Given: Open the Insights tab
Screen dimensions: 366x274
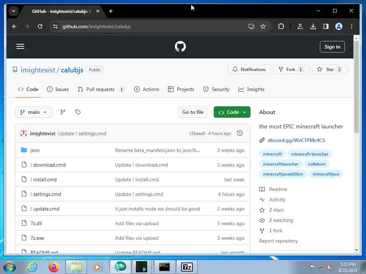Looking at the screenshot, I should tap(251, 89).
